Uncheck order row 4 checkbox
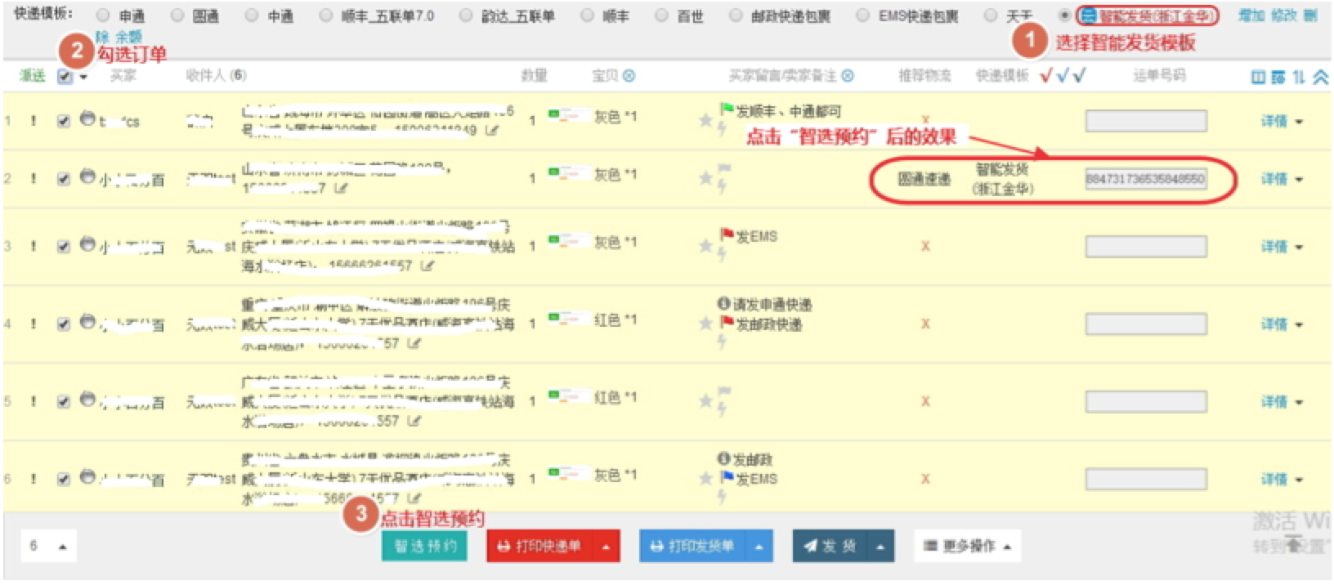This screenshot has height=585, width=1334. coord(63,324)
